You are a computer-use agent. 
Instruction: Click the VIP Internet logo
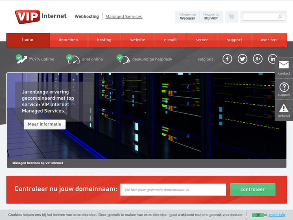pyautogui.click(x=41, y=17)
